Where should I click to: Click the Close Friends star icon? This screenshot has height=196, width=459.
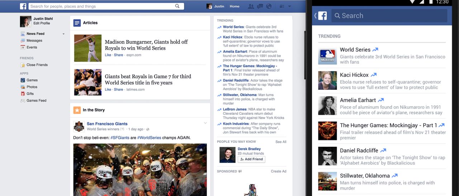(23, 65)
